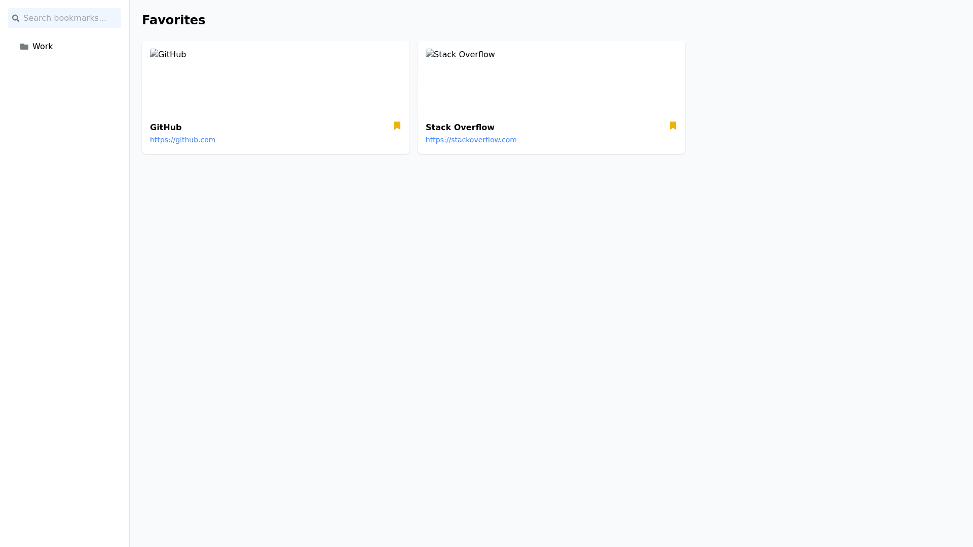Click blank space below Work in sidebar
The height and width of the screenshot is (547, 973).
pos(64,253)
